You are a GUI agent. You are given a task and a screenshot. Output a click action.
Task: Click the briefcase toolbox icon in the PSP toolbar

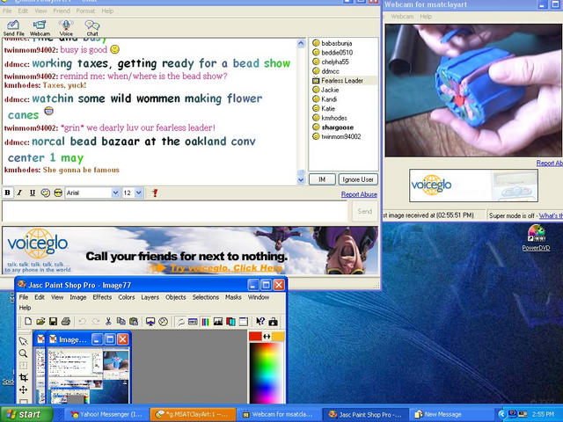(274, 322)
